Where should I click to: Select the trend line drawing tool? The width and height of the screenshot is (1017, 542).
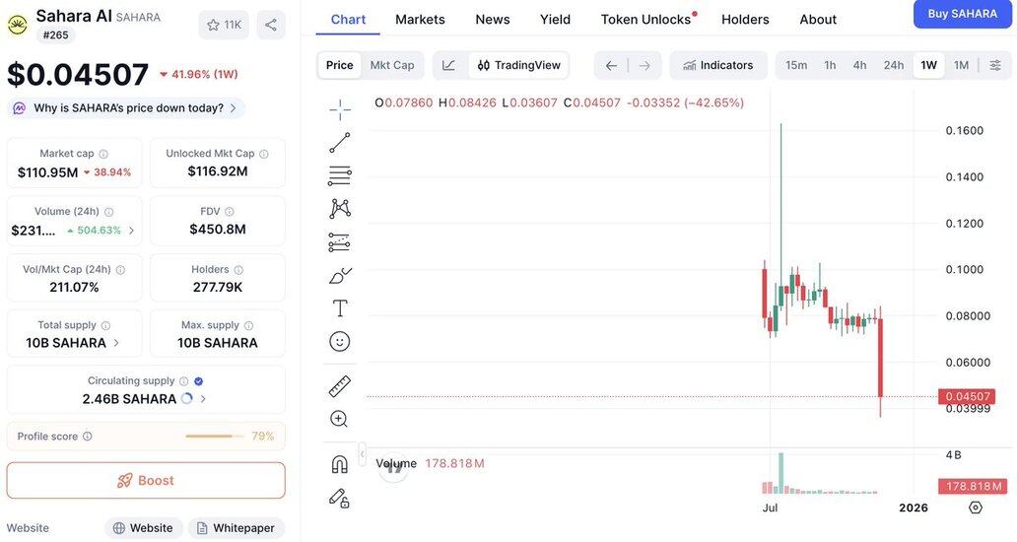pos(340,143)
